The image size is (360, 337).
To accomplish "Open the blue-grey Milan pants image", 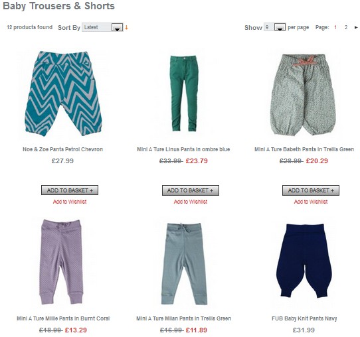I will click(x=184, y=264).
